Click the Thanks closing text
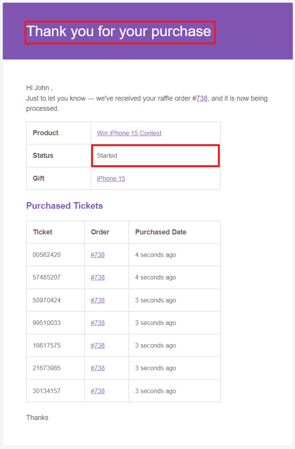This screenshot has height=449, width=295. [x=37, y=417]
